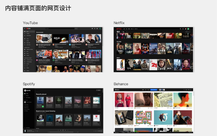The image size is (217, 136).
Task: Open the White Noise playlist card
Action: click(96, 102)
